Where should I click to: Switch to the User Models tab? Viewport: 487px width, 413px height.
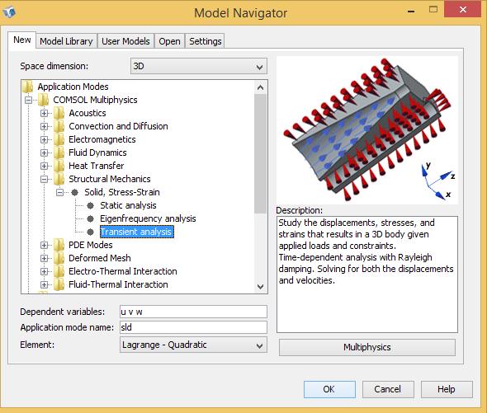click(x=125, y=41)
